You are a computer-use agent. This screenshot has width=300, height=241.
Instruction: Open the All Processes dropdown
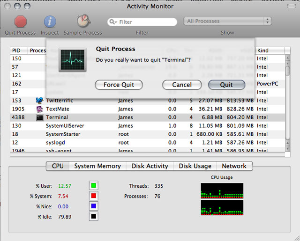(228, 21)
